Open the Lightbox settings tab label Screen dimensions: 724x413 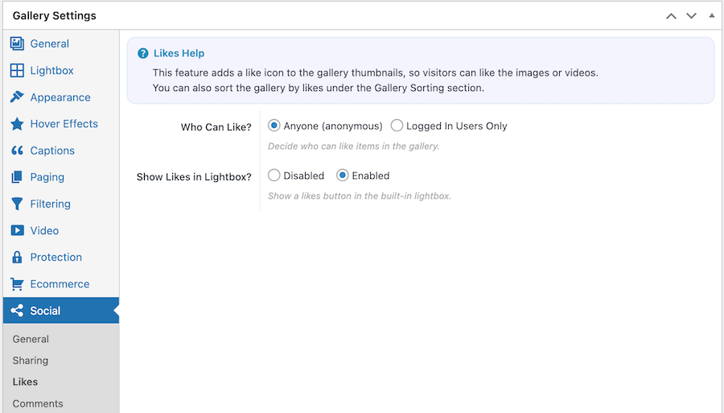pos(51,70)
